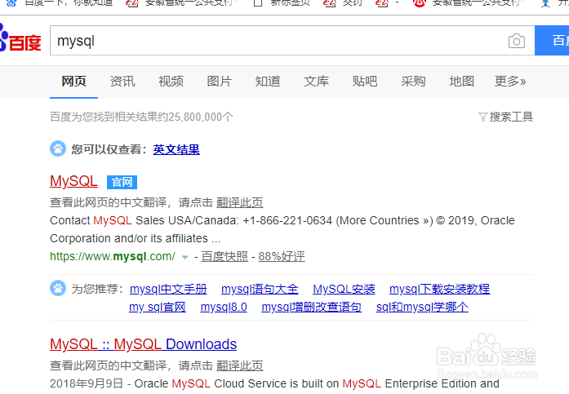Screen dimensions: 569x394
Task: Click the 88%好评 rating link
Action: click(282, 257)
